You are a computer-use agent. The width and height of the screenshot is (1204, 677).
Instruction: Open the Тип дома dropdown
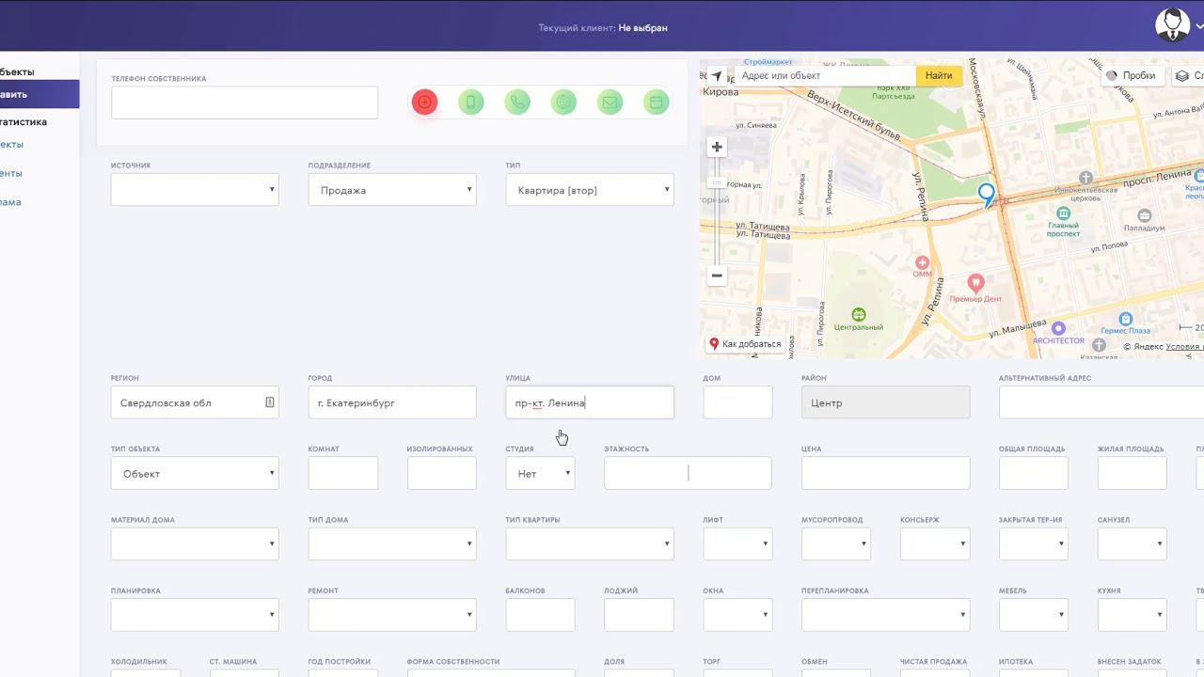tap(392, 543)
